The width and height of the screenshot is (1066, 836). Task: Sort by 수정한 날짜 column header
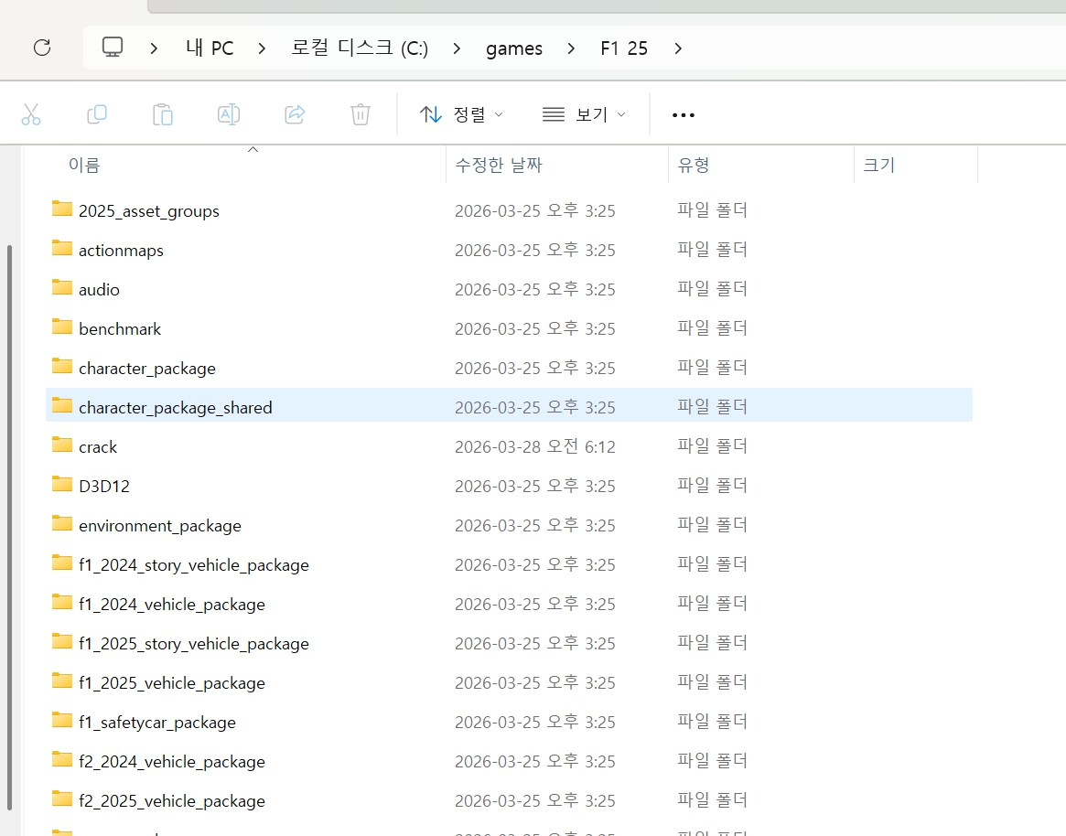pyautogui.click(x=499, y=165)
